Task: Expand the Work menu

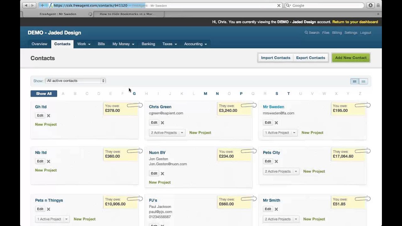Action: pos(84,44)
